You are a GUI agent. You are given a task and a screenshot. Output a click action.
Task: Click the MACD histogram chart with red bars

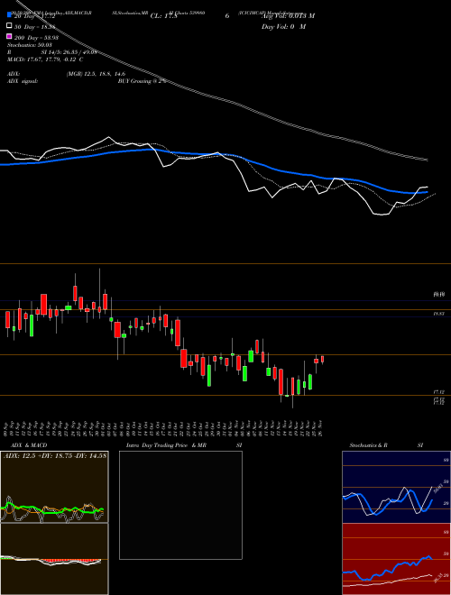[54, 559]
